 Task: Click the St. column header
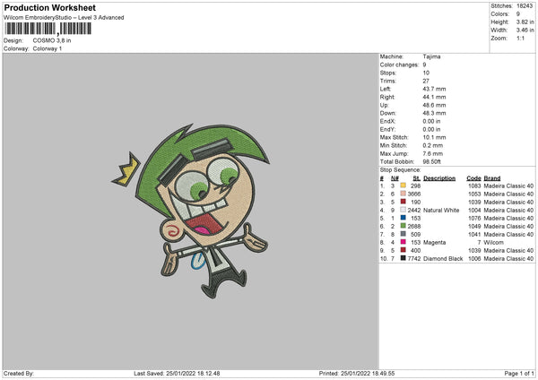click(x=417, y=178)
